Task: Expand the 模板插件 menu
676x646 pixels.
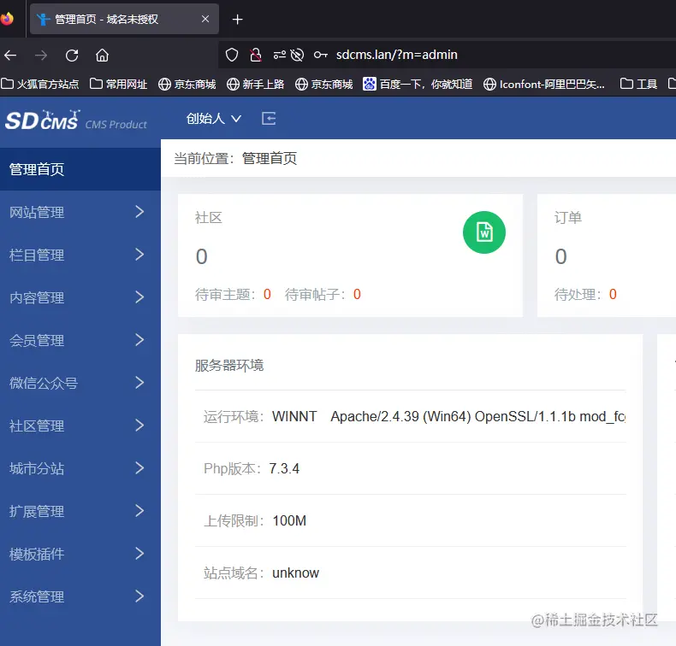Action: 80,554
